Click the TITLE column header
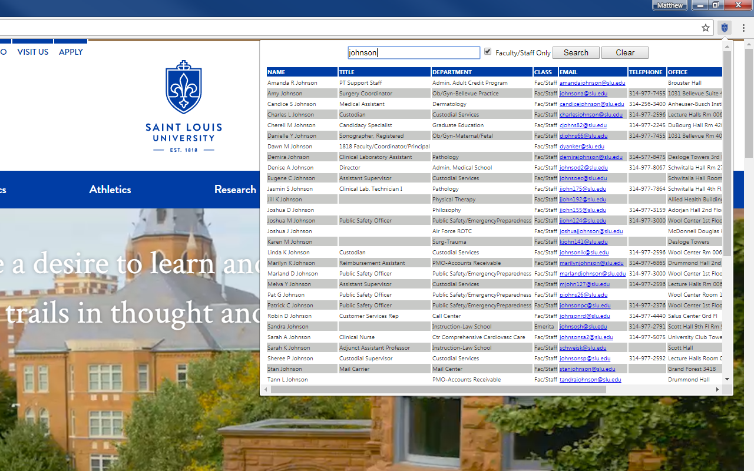Viewport: 754px width, 471px height. (385, 72)
